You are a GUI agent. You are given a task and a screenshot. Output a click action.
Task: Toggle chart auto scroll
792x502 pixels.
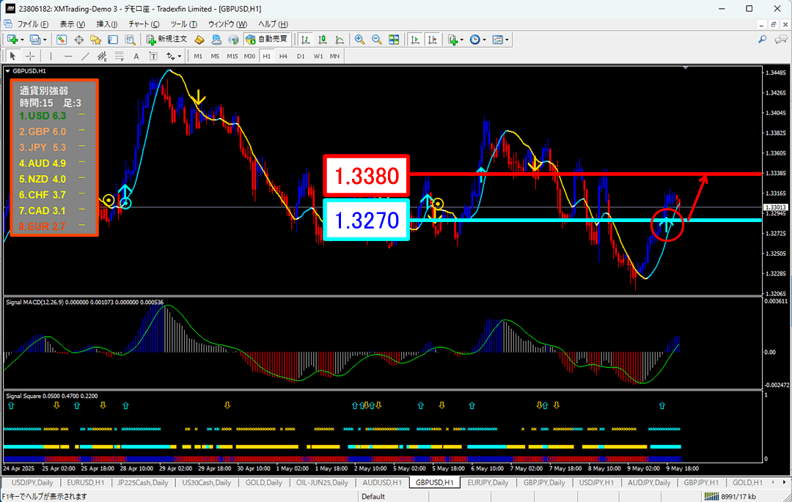(415, 40)
